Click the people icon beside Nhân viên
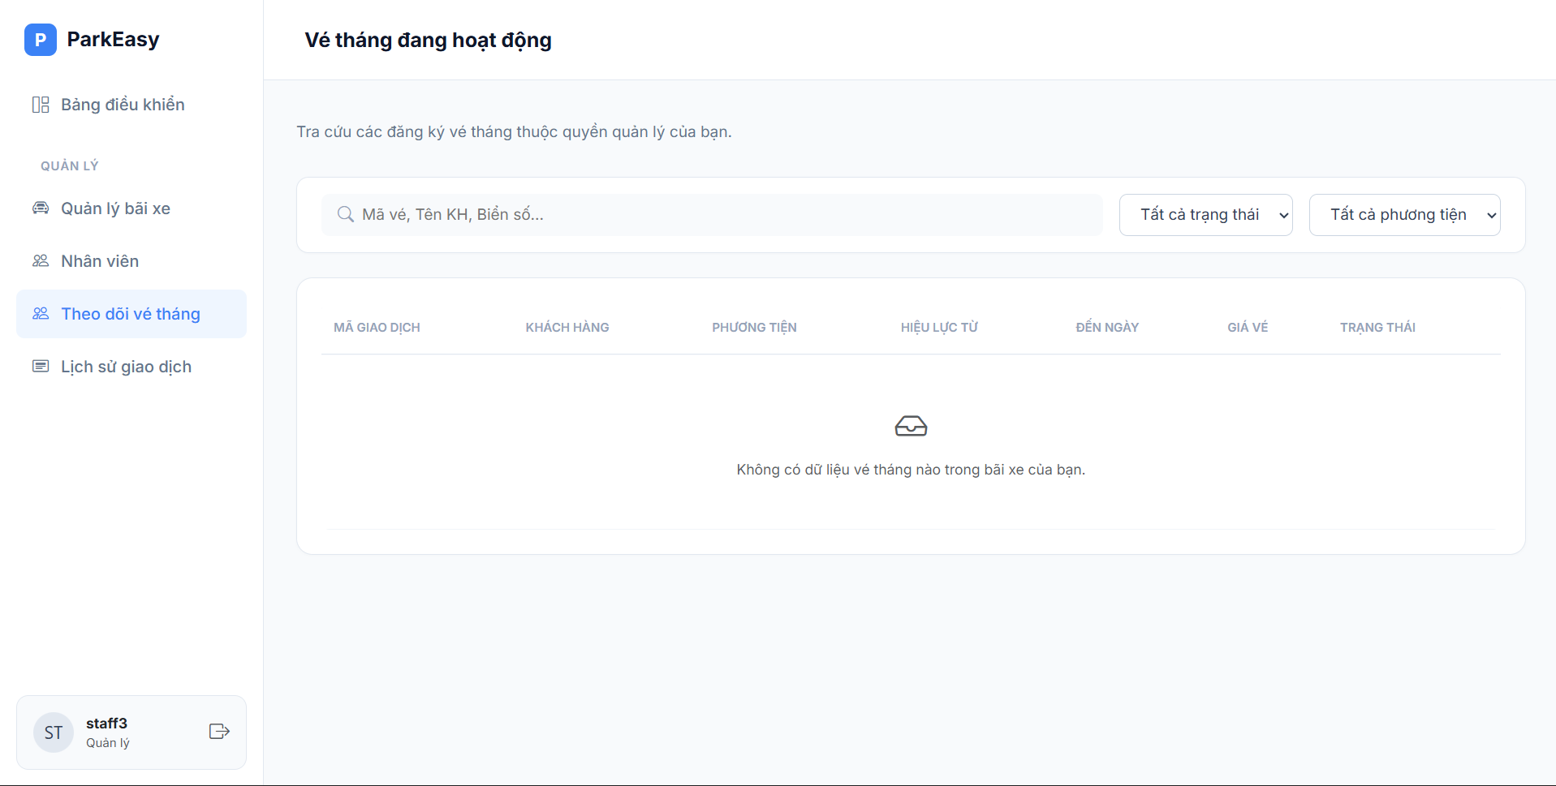 [x=41, y=261]
